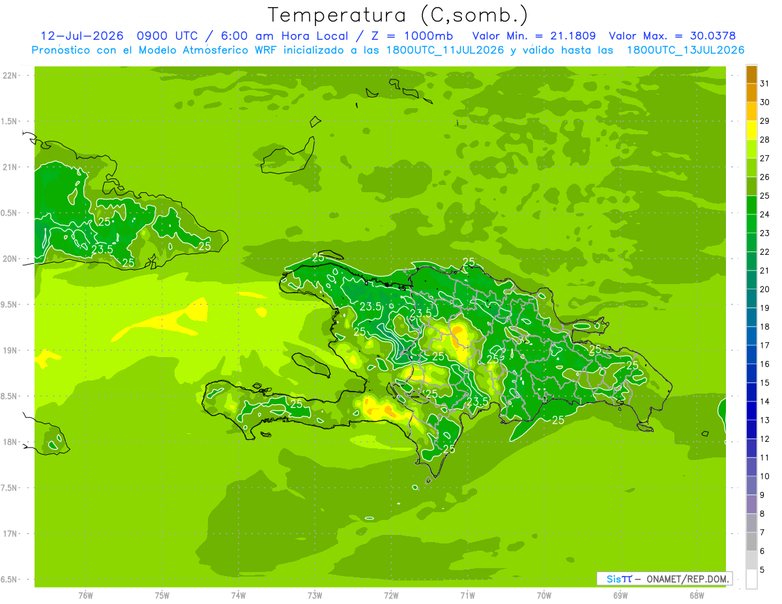This screenshot has height=604, width=782.
Task: Click the '74W' longitude axis label
Action: pos(239,596)
